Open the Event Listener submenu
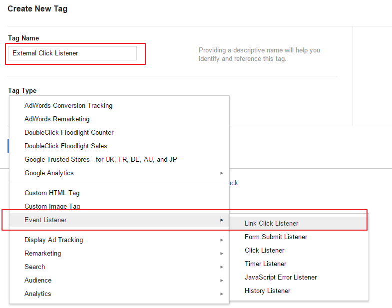This screenshot has height=308, width=392. click(x=119, y=220)
